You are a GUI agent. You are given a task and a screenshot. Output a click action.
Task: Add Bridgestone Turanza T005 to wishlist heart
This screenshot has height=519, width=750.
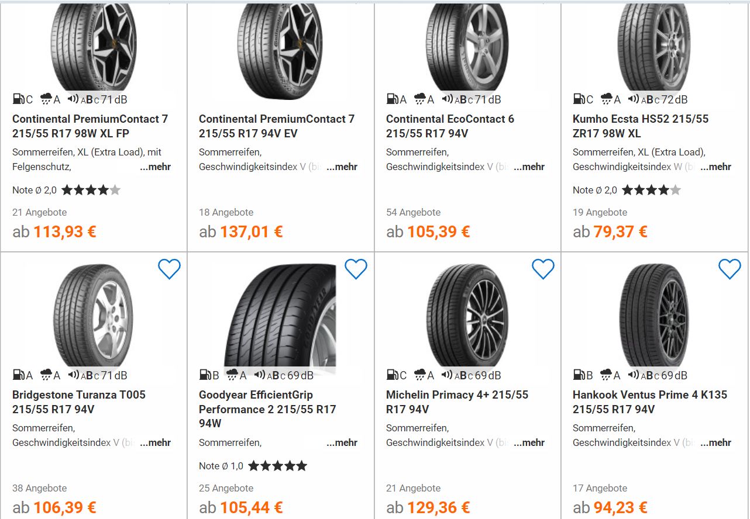[x=169, y=269]
